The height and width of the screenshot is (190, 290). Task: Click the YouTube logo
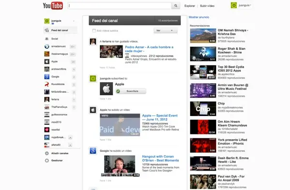tap(53, 5)
